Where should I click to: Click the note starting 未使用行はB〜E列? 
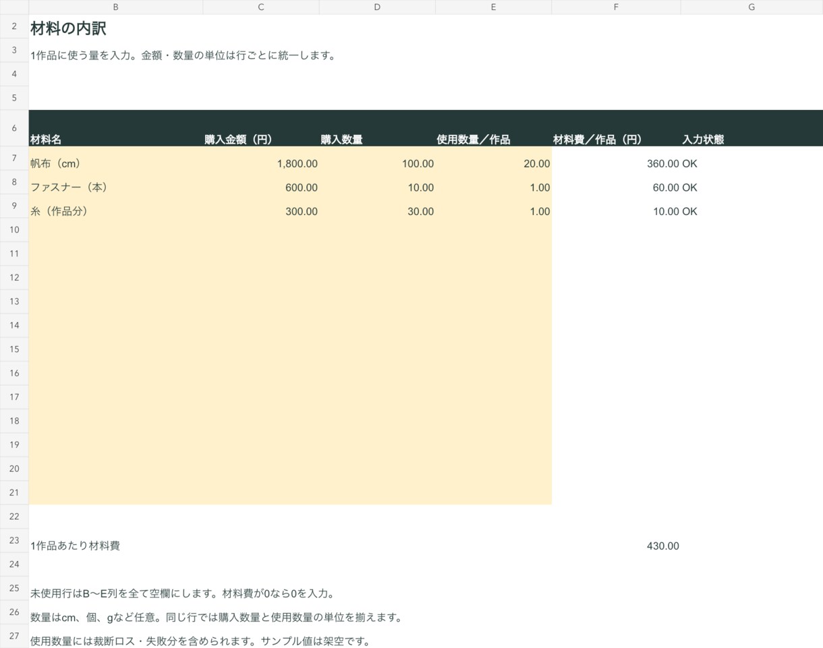click(182, 593)
